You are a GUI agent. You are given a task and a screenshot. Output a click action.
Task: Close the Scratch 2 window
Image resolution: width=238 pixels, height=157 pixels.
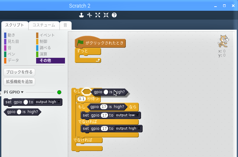(233, 6)
